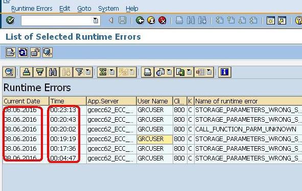Viewport: 302px width, 191px height.
Task: Open the Goto menu
Action: [84, 9]
